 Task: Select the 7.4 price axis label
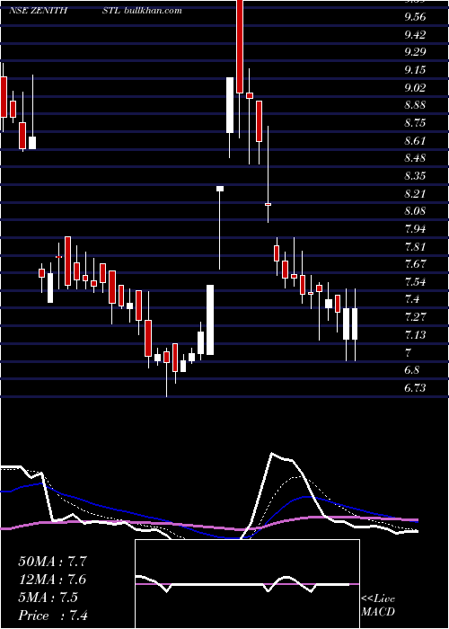click(x=412, y=299)
